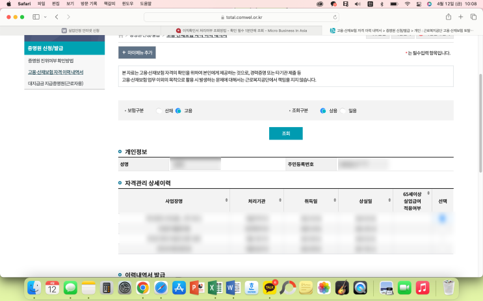Open the volume control in the menu bar
Image resolution: width=483 pixels, height=301 pixels.
coord(358,4)
